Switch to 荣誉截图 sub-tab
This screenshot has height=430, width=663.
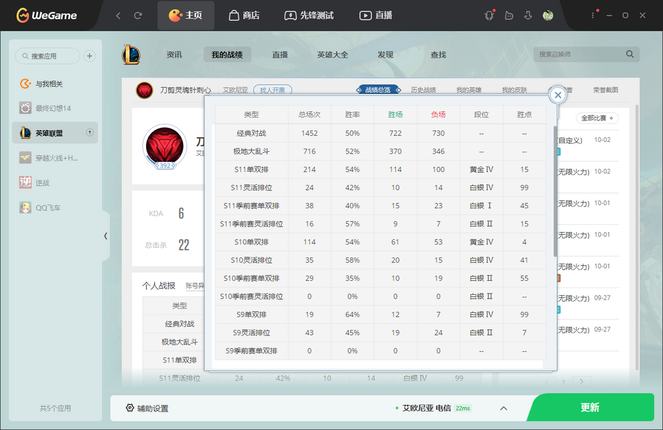pyautogui.click(x=605, y=90)
